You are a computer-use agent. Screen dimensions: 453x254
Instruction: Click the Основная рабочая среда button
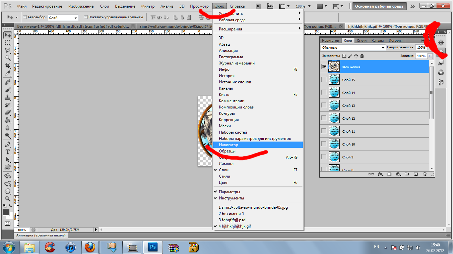(380, 6)
